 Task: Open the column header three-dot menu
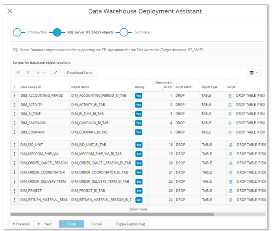point(15,87)
